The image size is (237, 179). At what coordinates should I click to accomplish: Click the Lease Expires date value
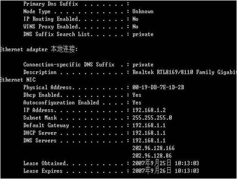pos(165,171)
